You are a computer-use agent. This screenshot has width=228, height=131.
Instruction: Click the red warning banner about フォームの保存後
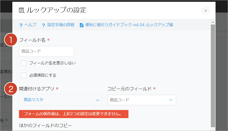click(73, 114)
